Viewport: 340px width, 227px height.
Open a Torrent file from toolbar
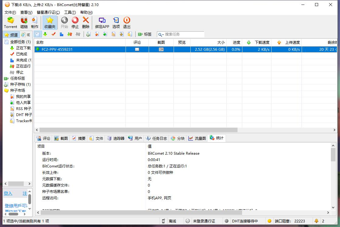coord(10,22)
